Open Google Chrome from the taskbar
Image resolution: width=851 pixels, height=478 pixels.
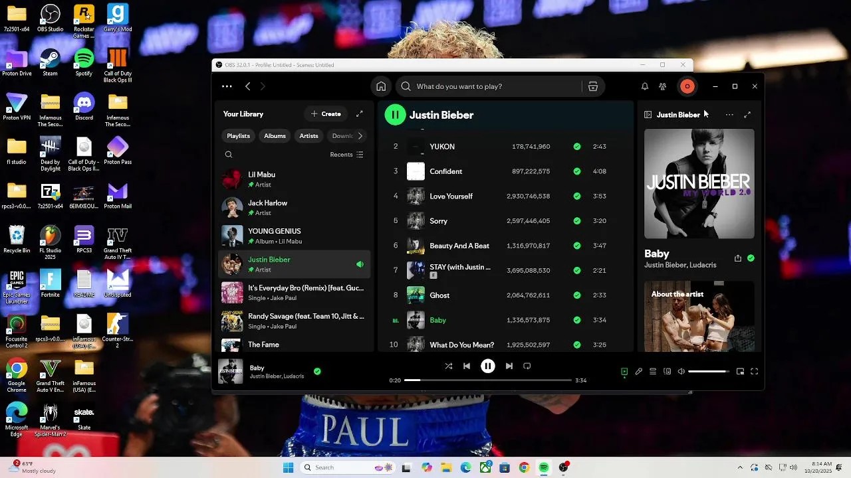tap(524, 467)
